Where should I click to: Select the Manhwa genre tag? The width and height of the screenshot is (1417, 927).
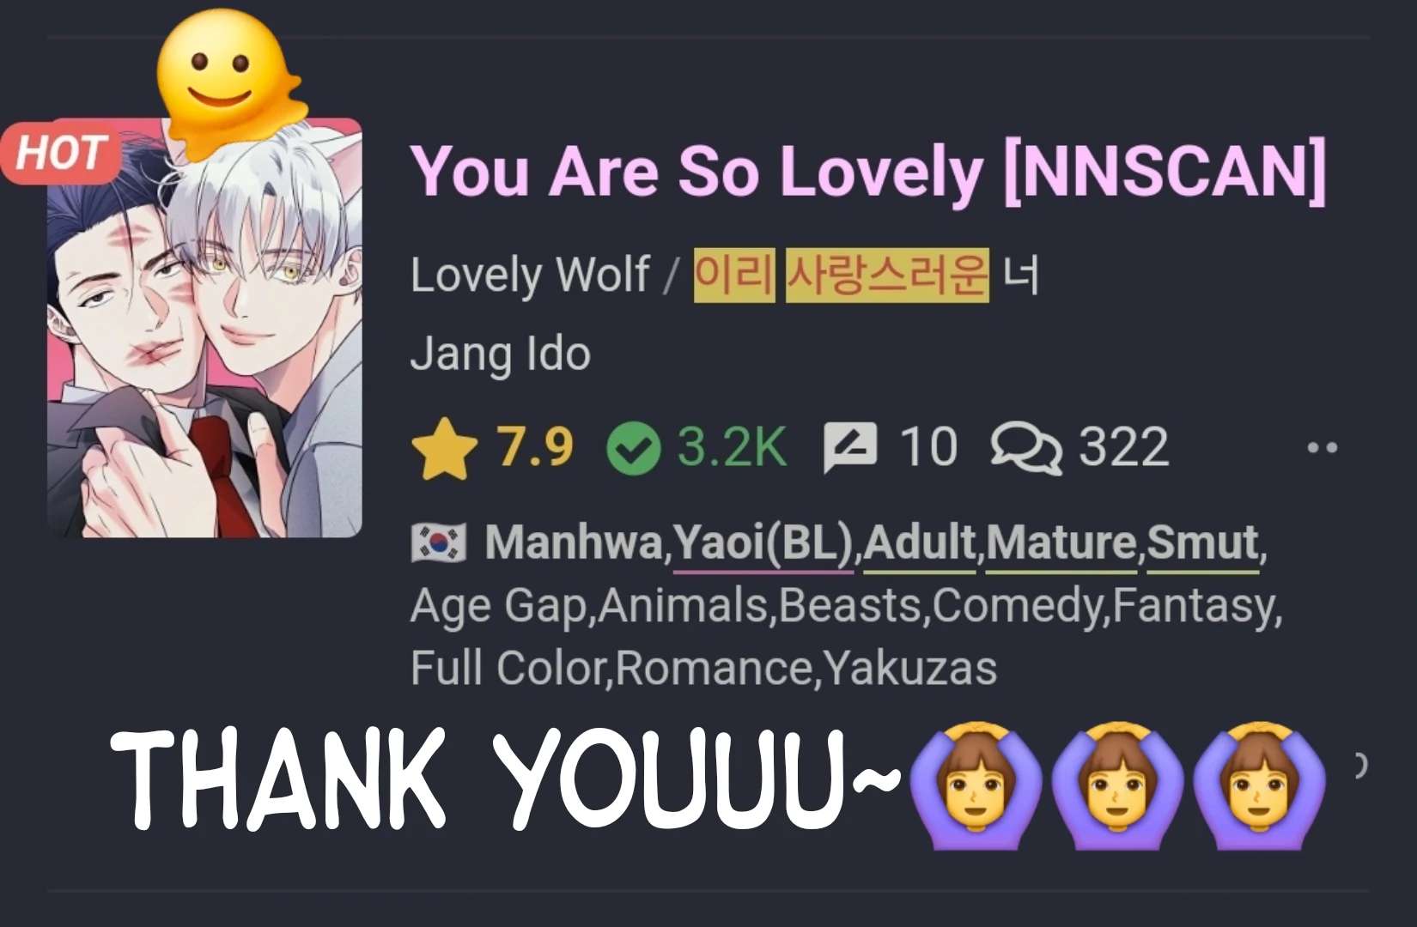click(574, 542)
